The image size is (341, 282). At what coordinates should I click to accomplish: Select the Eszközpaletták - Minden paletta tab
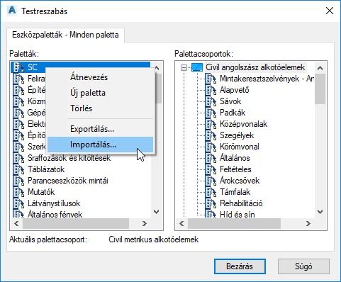coord(65,35)
